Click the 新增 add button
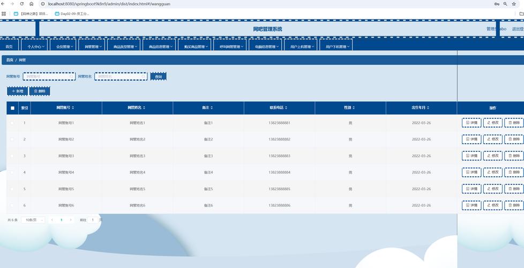The height and width of the screenshot is (268, 524). [17, 91]
